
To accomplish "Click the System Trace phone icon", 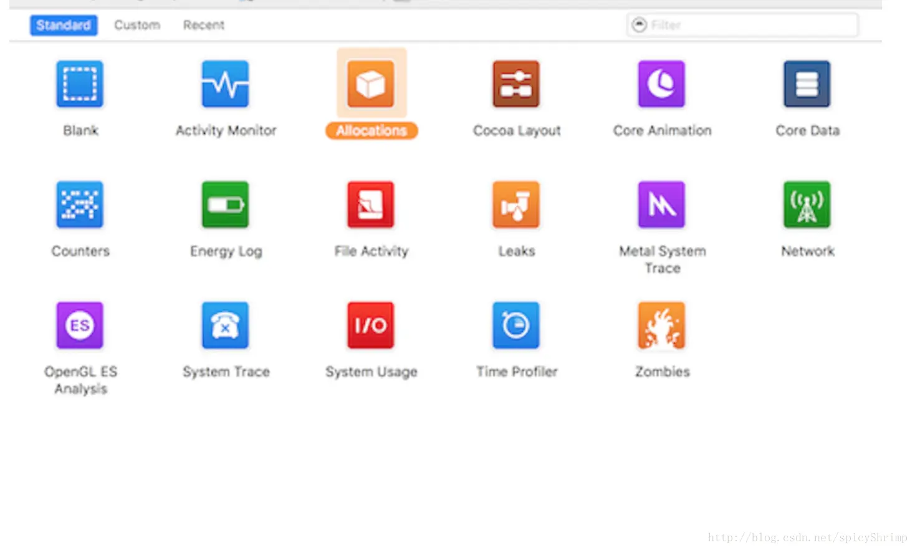I will pos(225,326).
